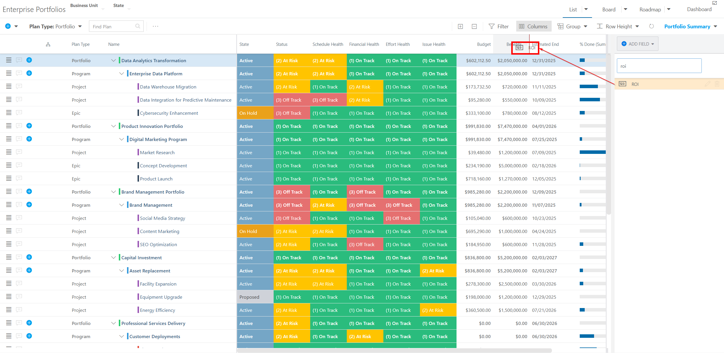Collapse Brand Management program
Viewport: 724px width, 353px height.
122,205
